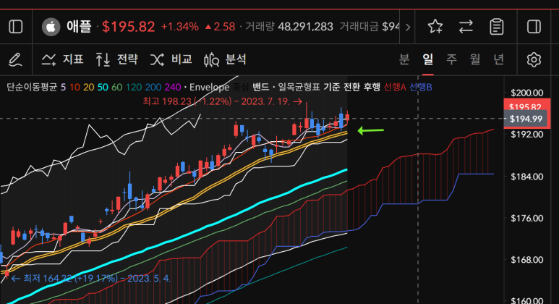Screen dimensions: 559x304
Task: Open the 비교 compare tool
Action: pyautogui.click(x=171, y=59)
